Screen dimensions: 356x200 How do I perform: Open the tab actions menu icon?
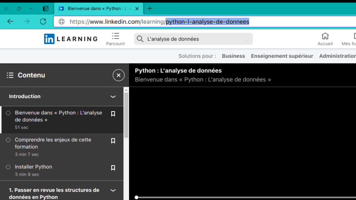46,8
